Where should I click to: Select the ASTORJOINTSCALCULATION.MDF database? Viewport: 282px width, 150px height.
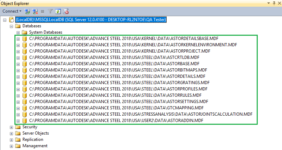(x=141, y=114)
